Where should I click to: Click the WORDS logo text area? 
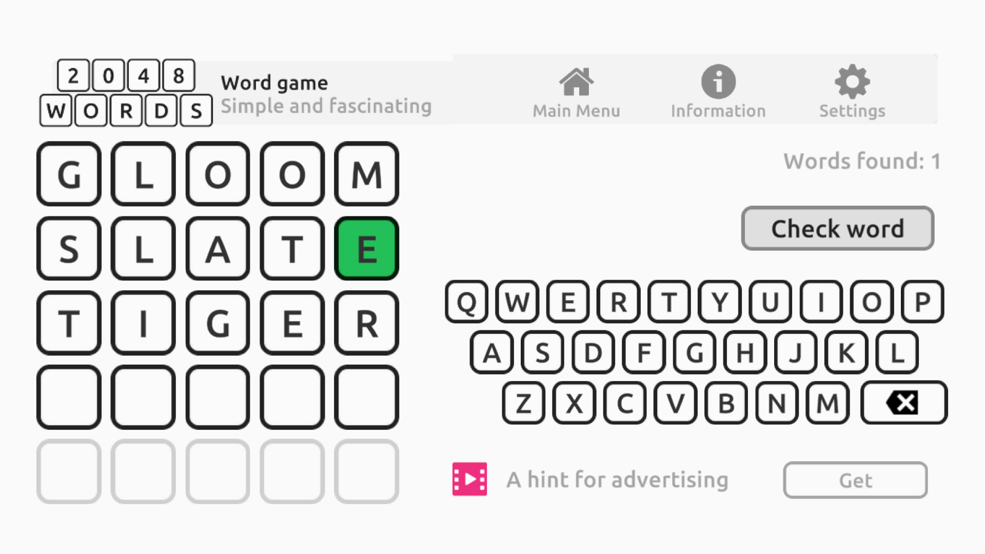coord(126,110)
